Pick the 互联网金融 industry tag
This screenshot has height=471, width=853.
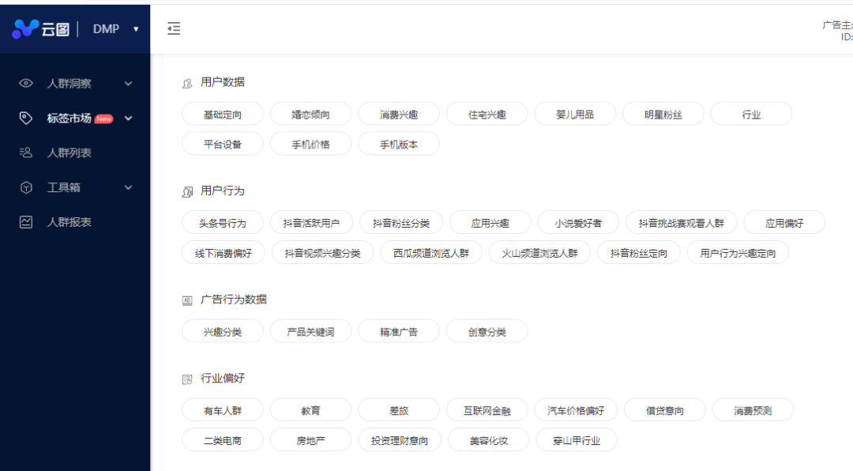click(x=487, y=411)
